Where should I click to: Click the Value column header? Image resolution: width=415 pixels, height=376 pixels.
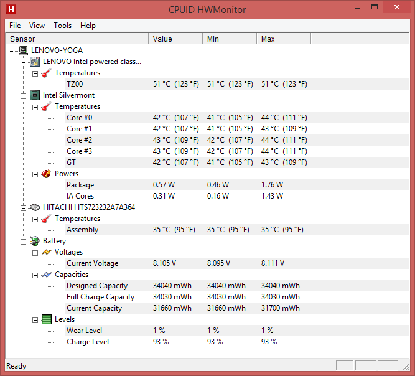click(176, 39)
